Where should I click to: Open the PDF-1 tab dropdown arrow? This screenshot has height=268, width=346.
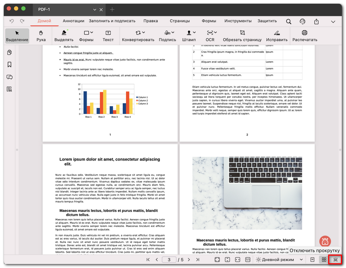coord(95,10)
